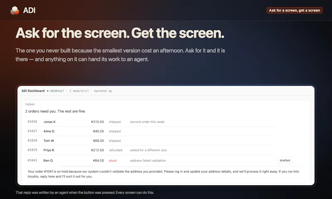Screen dimensions: 332x199
Task: Click the 'backend up' status text
Action: tap(103, 91)
